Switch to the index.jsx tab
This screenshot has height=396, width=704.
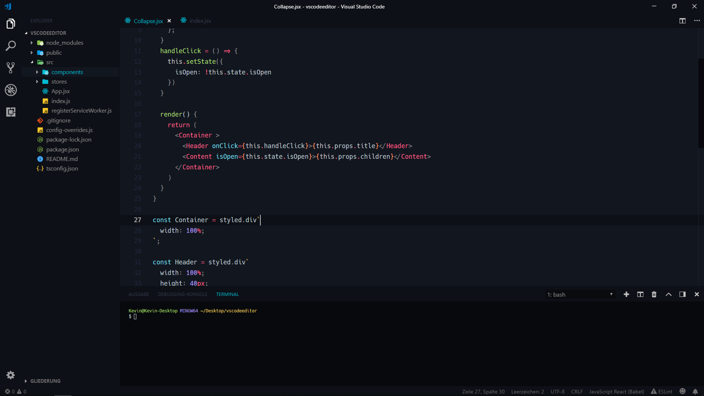[200, 21]
